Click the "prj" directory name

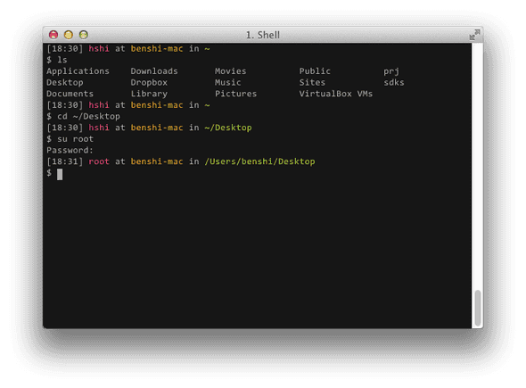pos(391,71)
